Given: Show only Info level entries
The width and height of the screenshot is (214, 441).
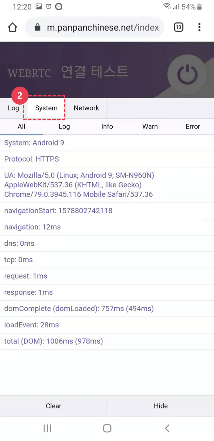Looking at the screenshot, I should 107,127.
